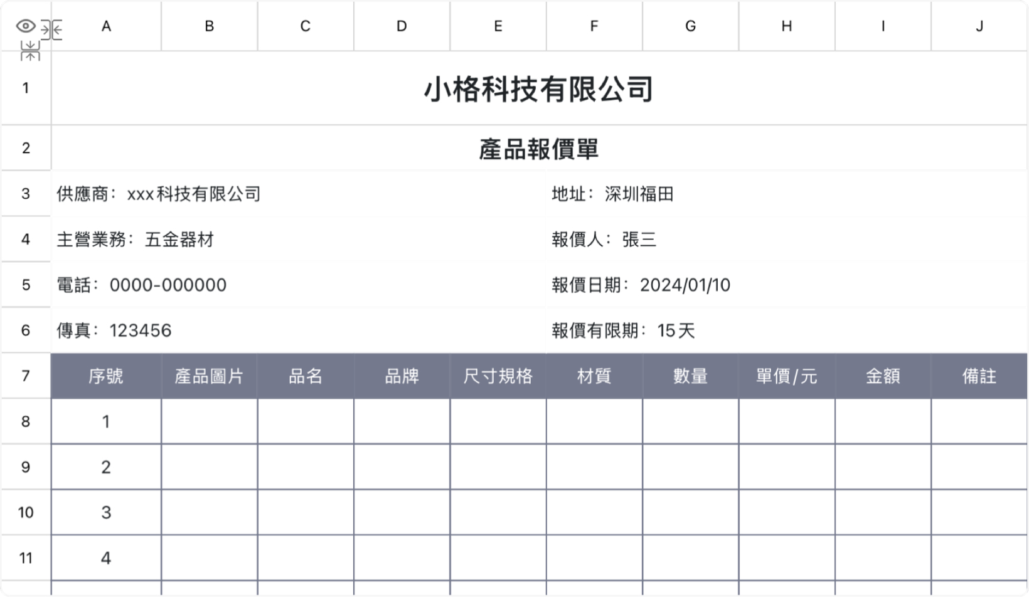This screenshot has height=597, width=1029.
Task: Click the 材質 table header cell
Action: click(594, 376)
